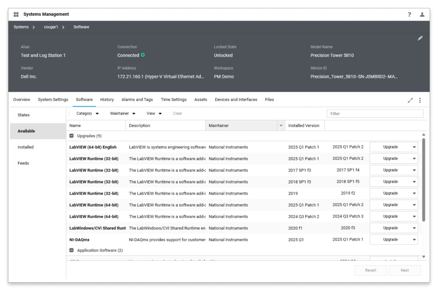Viewport: 438px width, 291px height.
Task: Select Installed in the side list
Action: (x=38, y=147)
